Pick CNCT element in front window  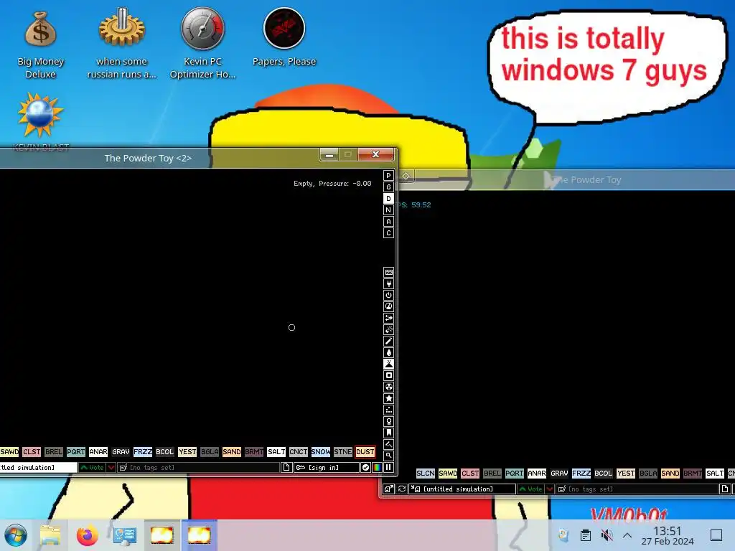298,452
